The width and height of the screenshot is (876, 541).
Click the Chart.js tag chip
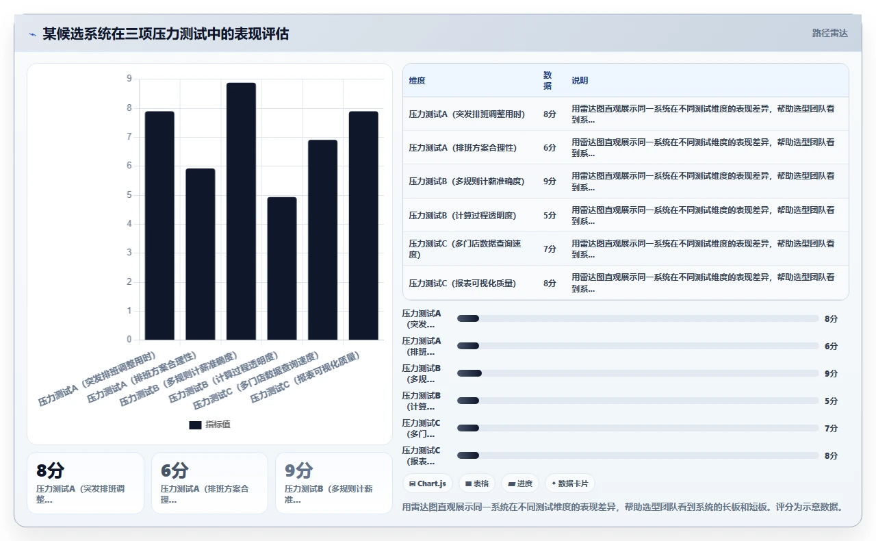pos(428,483)
